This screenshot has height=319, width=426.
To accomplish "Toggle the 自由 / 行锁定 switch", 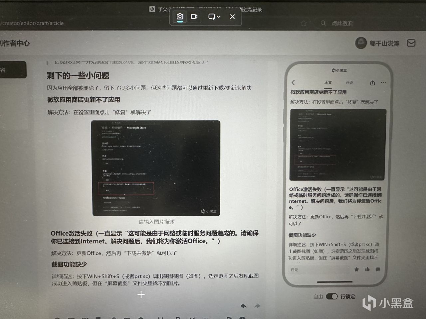I will pos(332,296).
